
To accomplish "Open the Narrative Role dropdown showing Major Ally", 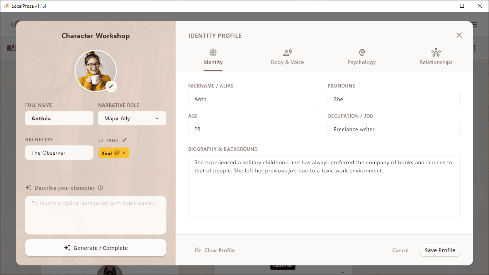I will [132, 118].
